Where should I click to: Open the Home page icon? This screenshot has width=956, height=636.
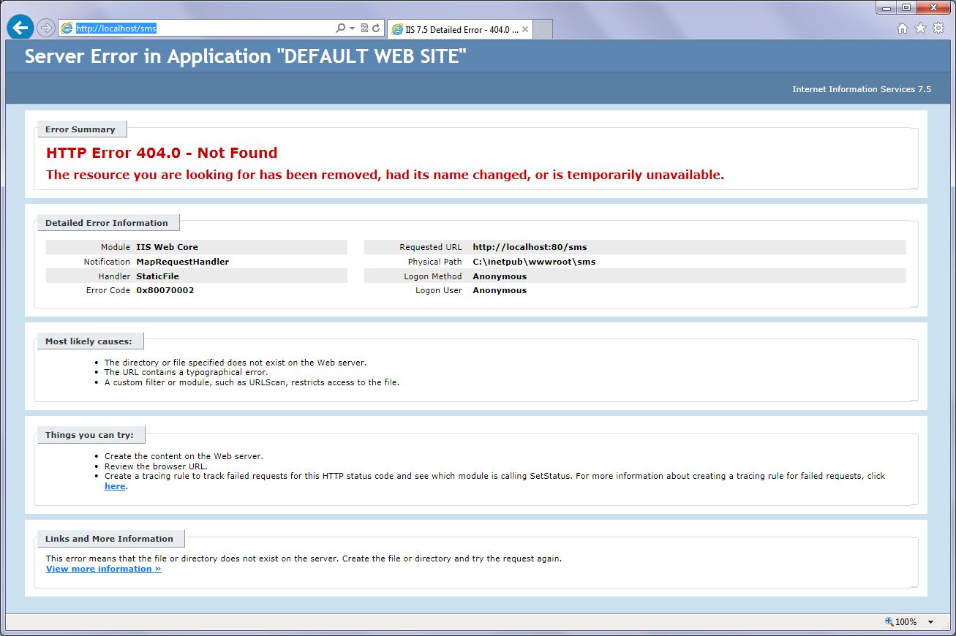[903, 29]
